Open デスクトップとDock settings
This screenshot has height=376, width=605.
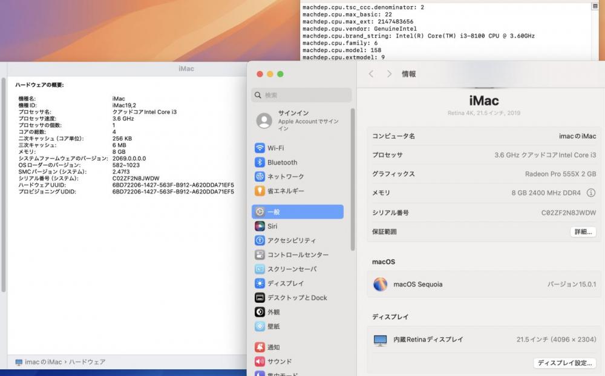[296, 298]
